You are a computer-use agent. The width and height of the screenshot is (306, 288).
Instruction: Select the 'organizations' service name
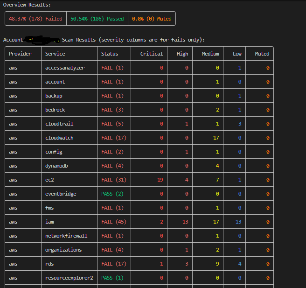(63, 250)
